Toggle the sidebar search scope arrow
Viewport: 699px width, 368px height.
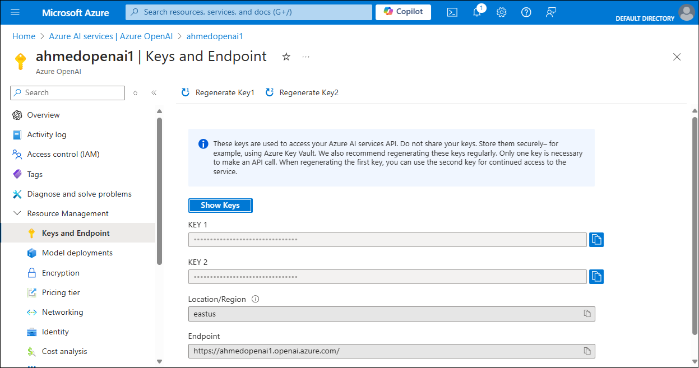135,93
